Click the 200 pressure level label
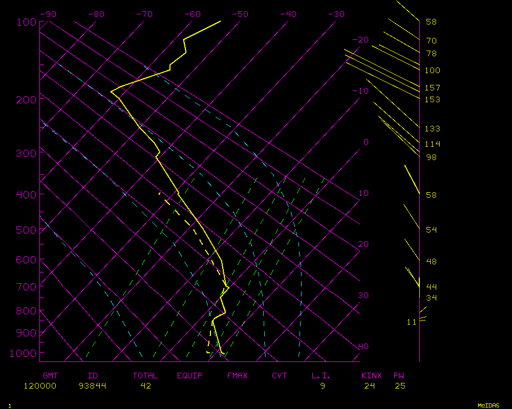 click(26, 99)
